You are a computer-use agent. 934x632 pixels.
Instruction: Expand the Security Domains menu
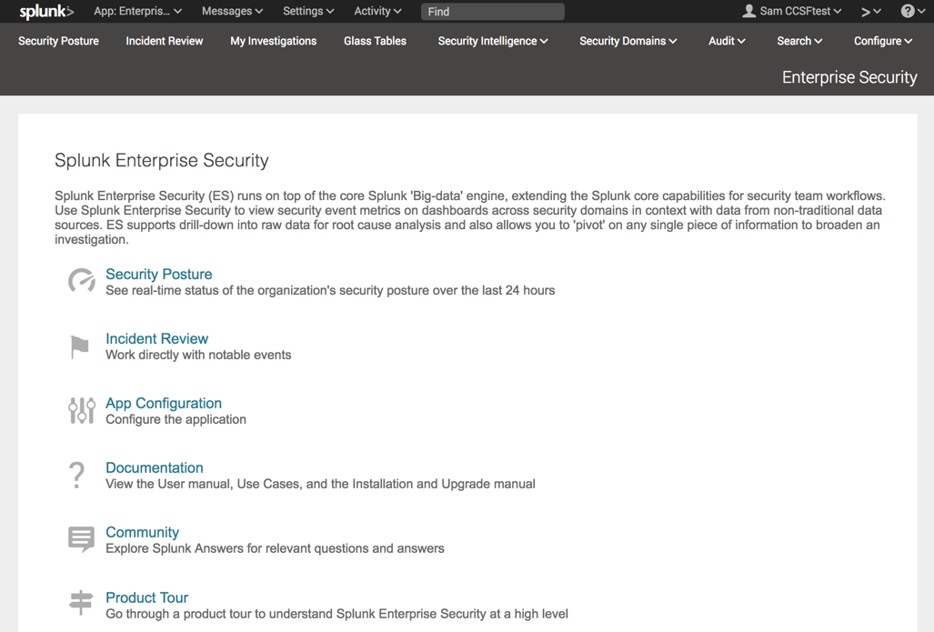(x=628, y=41)
